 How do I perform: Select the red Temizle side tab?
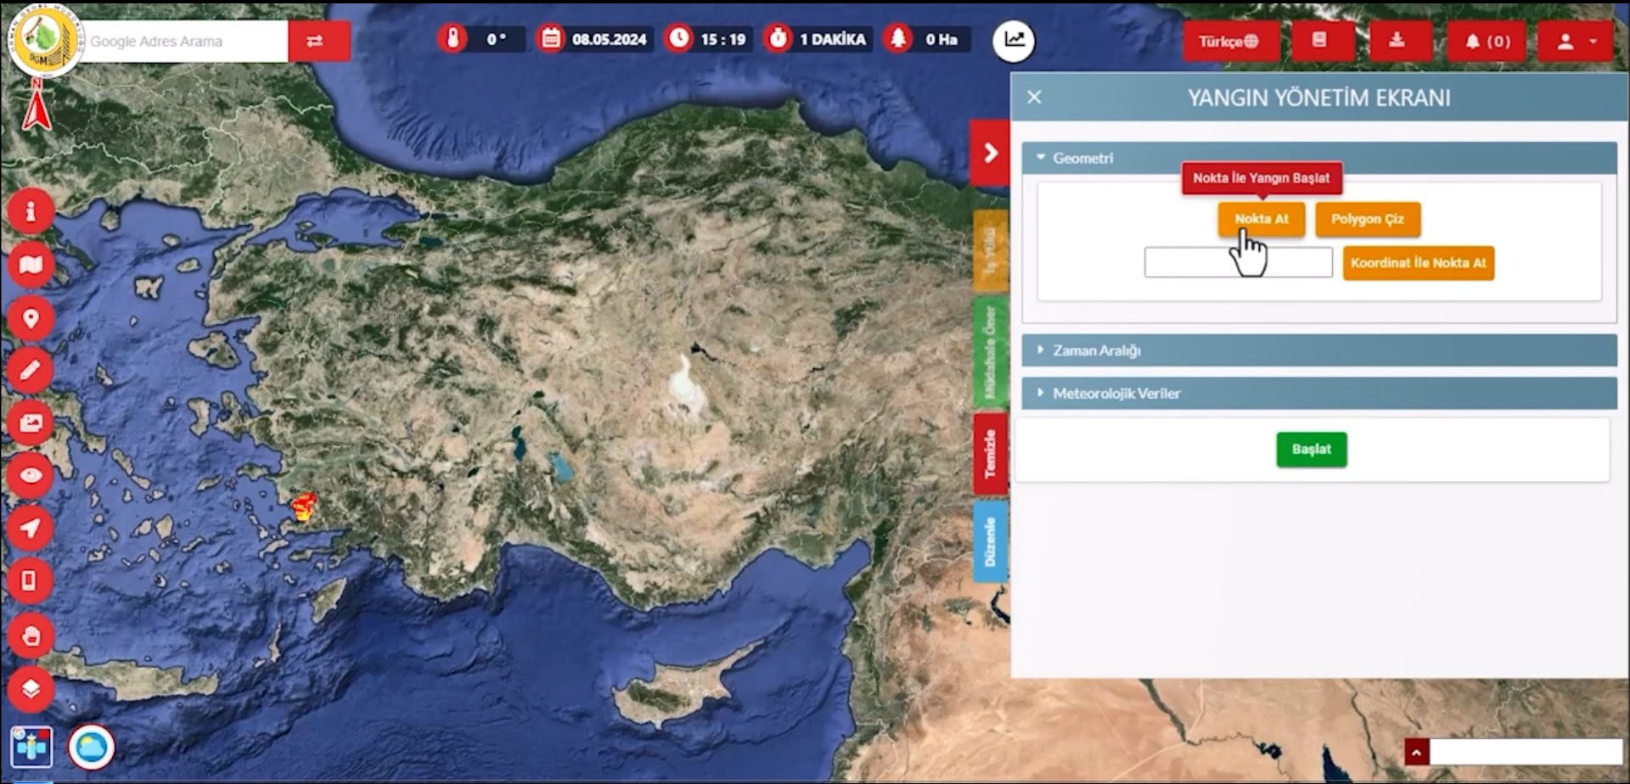[x=990, y=453]
